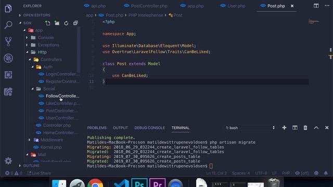The width and height of the screenshot is (333, 187).
Task: Click Post.php in the breadcrumb
Action: [114, 15]
